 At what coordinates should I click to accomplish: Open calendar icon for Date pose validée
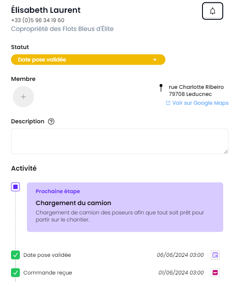(215, 255)
